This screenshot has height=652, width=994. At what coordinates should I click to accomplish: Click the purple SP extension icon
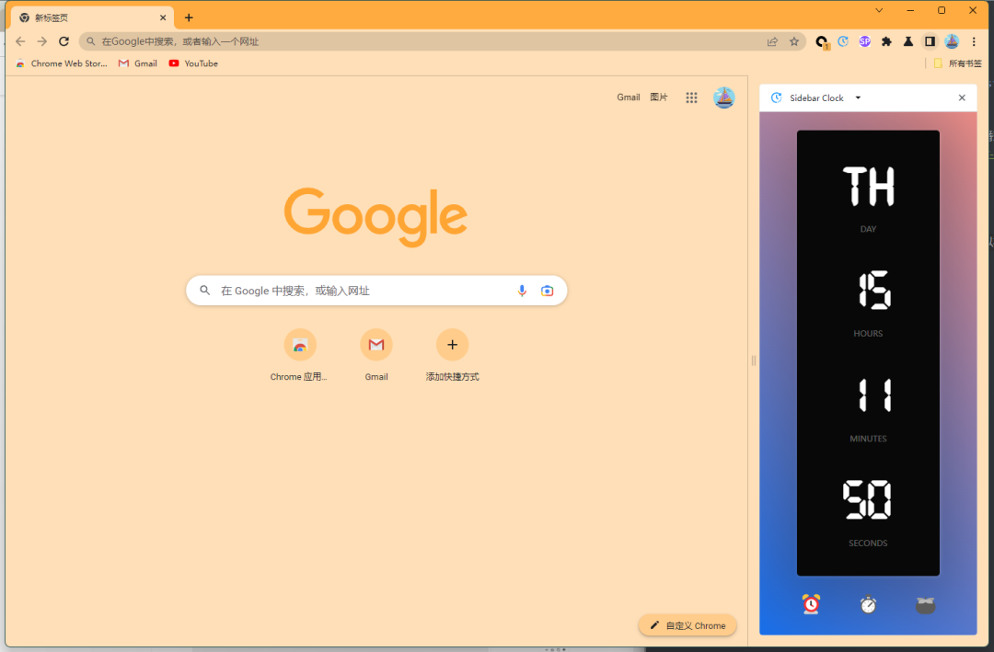click(x=864, y=41)
